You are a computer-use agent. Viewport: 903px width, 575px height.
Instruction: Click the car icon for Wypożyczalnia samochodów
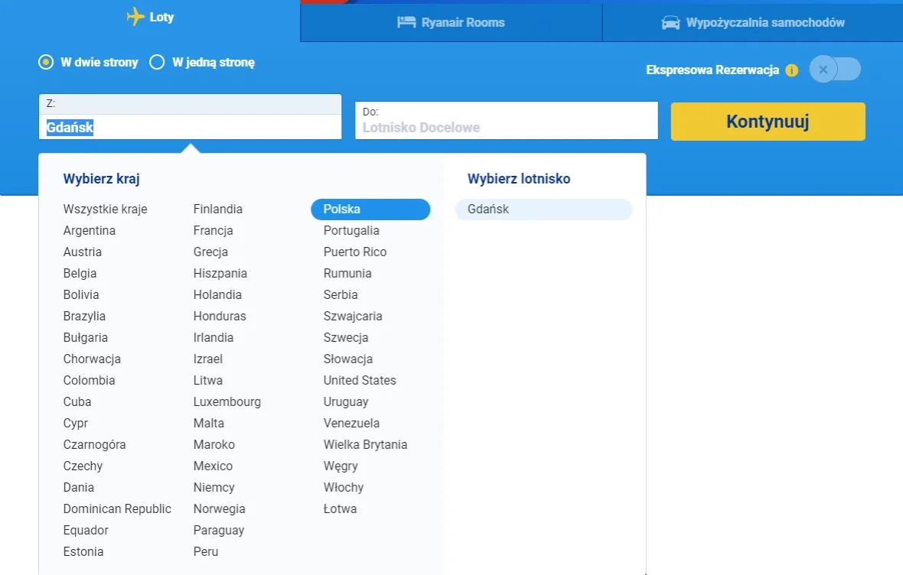coord(673,22)
